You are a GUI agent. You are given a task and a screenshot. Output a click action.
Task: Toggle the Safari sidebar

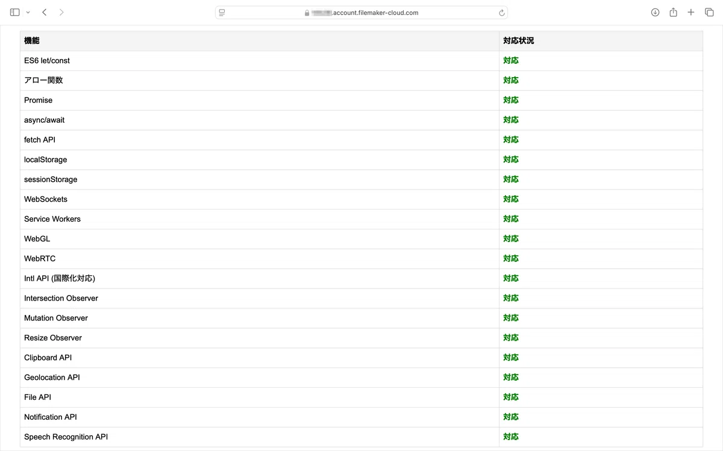point(15,12)
